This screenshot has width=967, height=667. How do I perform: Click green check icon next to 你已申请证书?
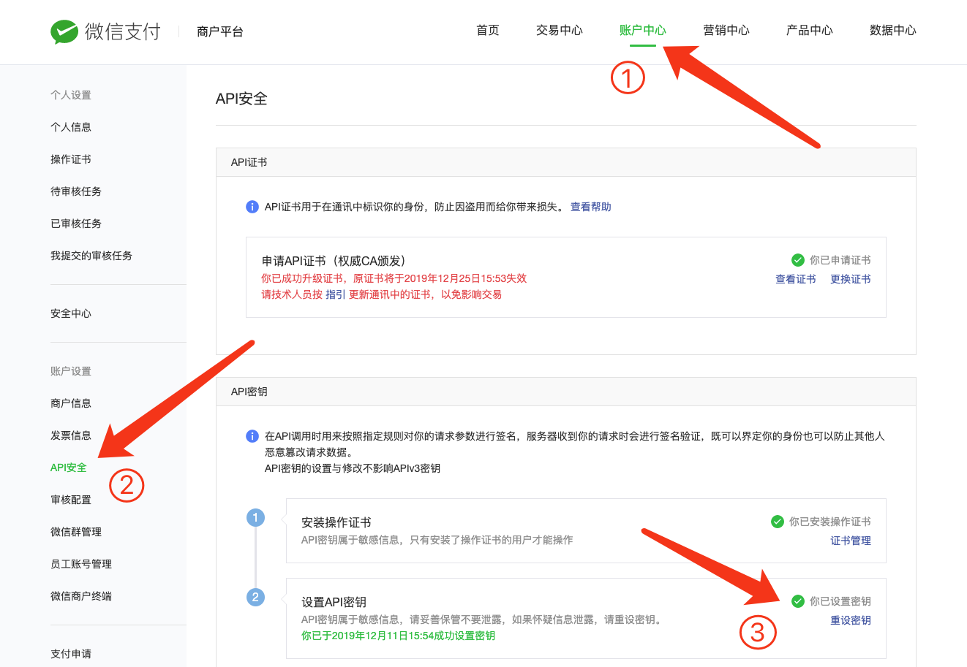click(x=798, y=260)
